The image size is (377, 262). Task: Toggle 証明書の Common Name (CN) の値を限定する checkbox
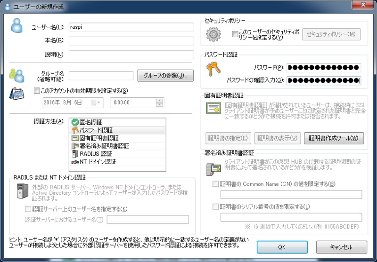(x=215, y=184)
